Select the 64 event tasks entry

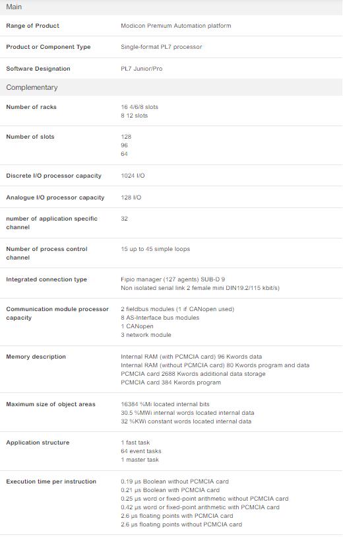click(x=141, y=451)
